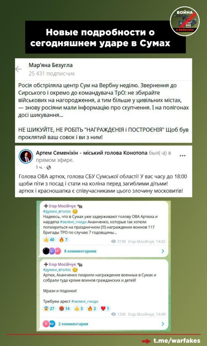
Task: Click the scream-face reaction showing 27
Action: [49, 308]
